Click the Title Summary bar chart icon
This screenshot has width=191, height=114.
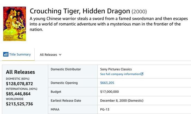[x=6, y=54]
